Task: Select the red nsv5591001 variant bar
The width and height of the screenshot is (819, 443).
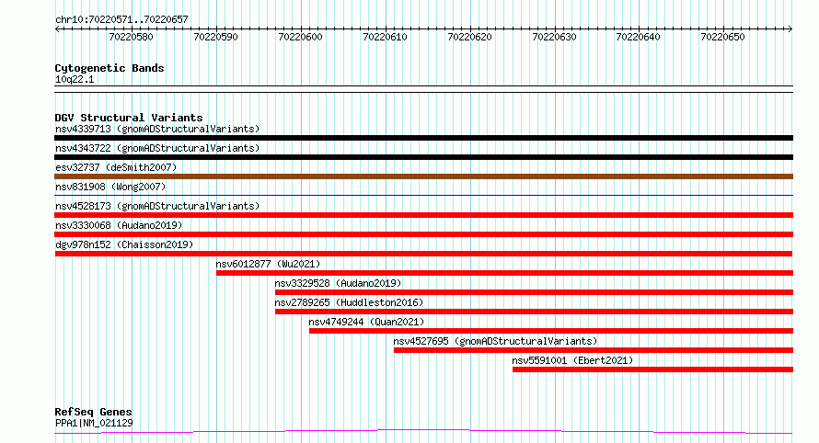Action: click(x=653, y=369)
